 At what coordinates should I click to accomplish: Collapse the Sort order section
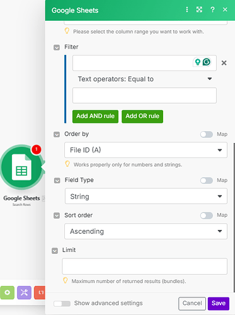click(57, 215)
